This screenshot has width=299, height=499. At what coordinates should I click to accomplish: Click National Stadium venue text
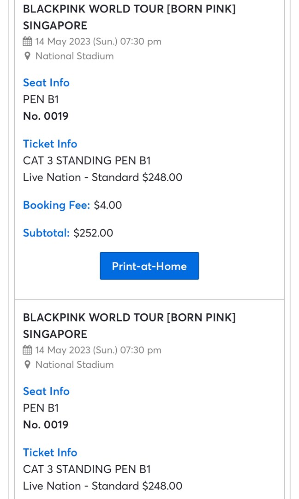74,55
